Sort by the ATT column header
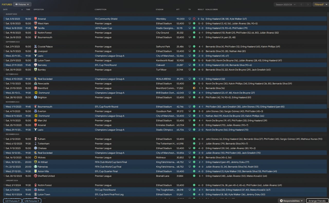This screenshot has height=203, width=329. pos(178,9)
